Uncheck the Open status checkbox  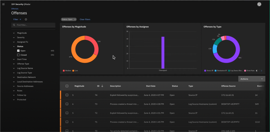pos(18,51)
